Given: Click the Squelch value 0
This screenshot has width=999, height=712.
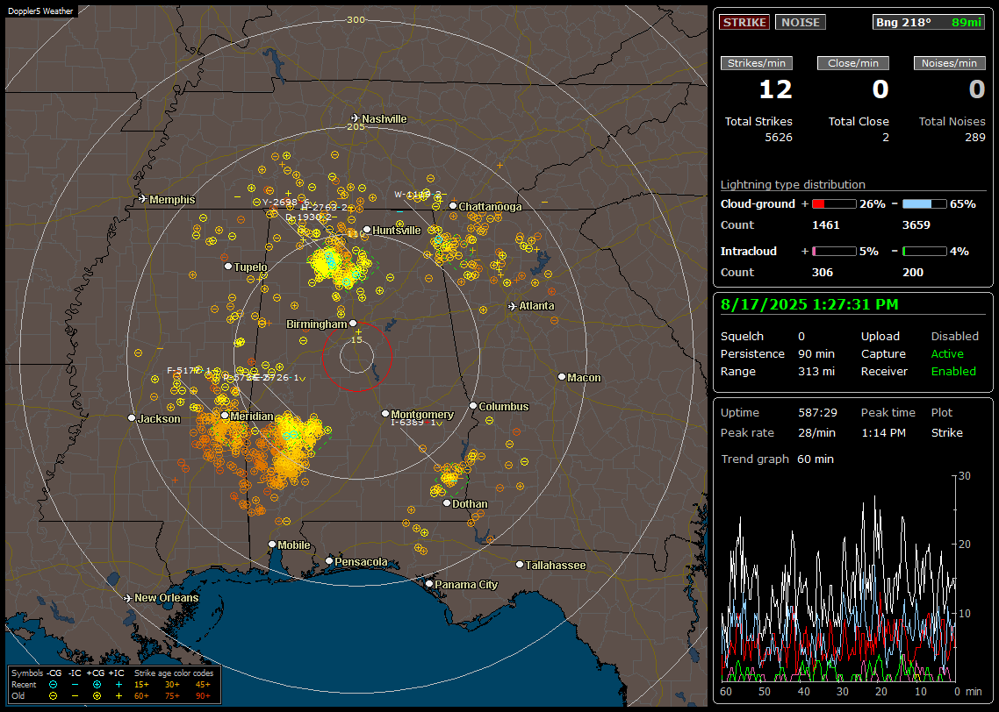Looking at the screenshot, I should pyautogui.click(x=801, y=336).
